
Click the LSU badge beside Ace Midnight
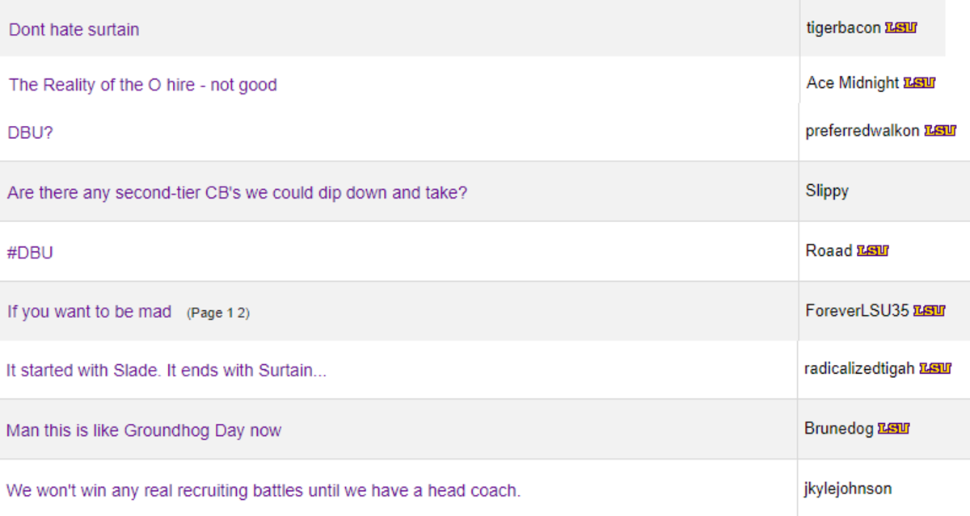[x=919, y=83]
